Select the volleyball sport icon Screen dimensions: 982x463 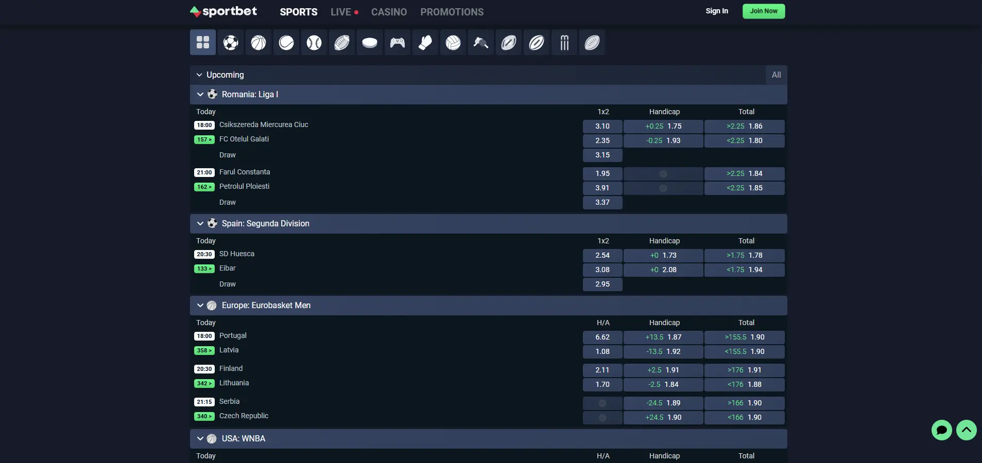coord(453,43)
